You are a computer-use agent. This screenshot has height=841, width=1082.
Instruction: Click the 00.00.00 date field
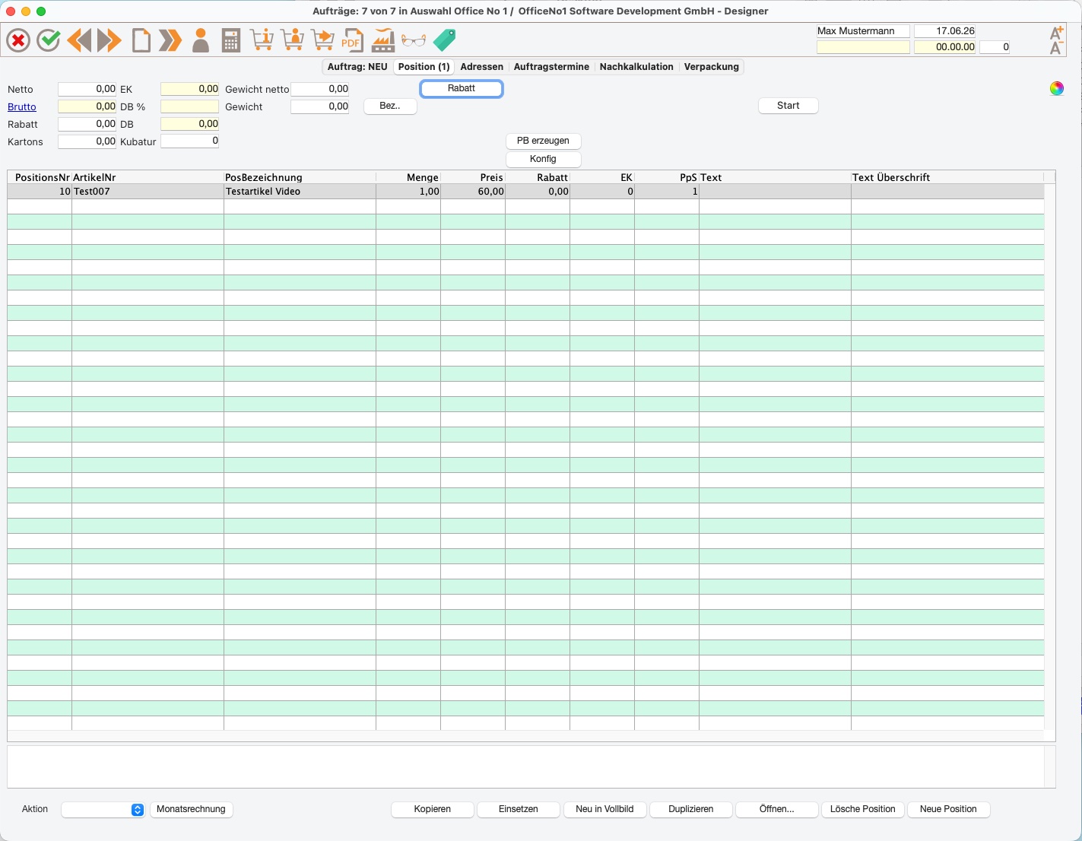[945, 47]
